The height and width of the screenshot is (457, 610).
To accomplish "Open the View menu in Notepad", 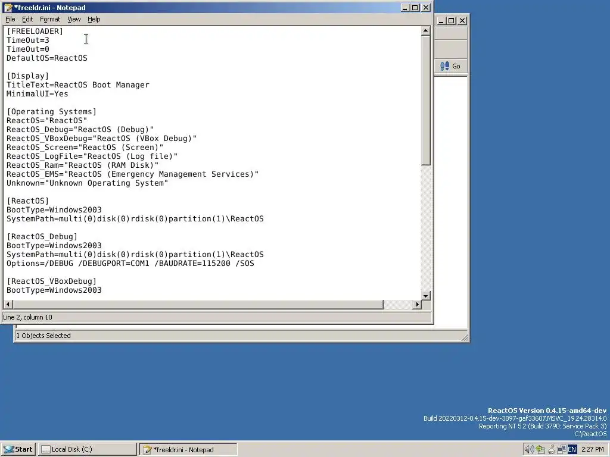I will coord(74,19).
